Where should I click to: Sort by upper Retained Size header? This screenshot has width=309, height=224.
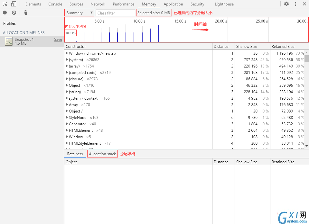coord(289,47)
